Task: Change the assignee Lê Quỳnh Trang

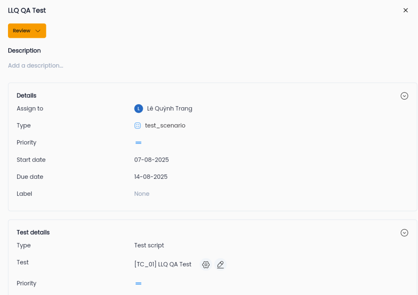Action: pyautogui.click(x=169, y=109)
